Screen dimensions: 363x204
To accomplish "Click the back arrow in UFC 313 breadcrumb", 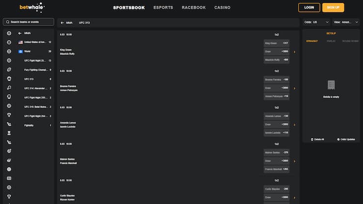I will [62, 23].
